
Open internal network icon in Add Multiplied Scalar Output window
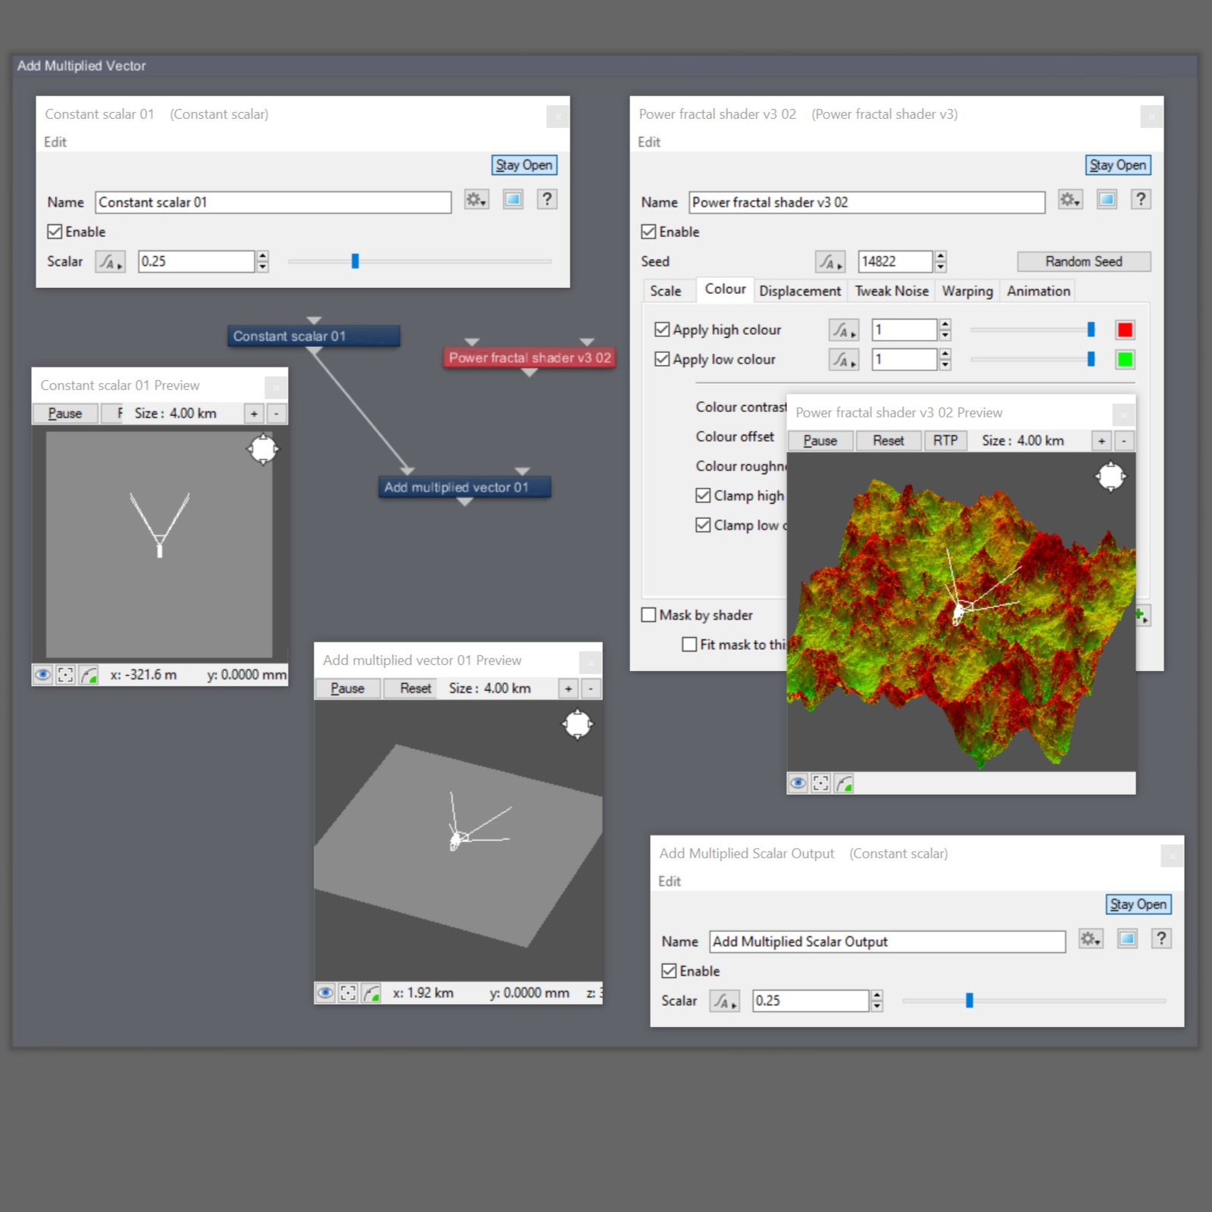[1127, 939]
